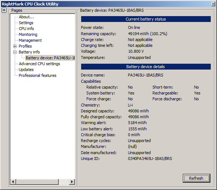Click the Date manufactured value Unsupported
The height and width of the screenshot is (190, 217).
(x=139, y=153)
